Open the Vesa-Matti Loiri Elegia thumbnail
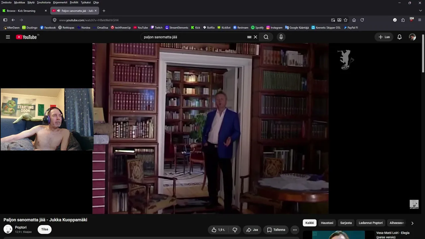This screenshot has height=239, width=425. [x=338, y=235]
